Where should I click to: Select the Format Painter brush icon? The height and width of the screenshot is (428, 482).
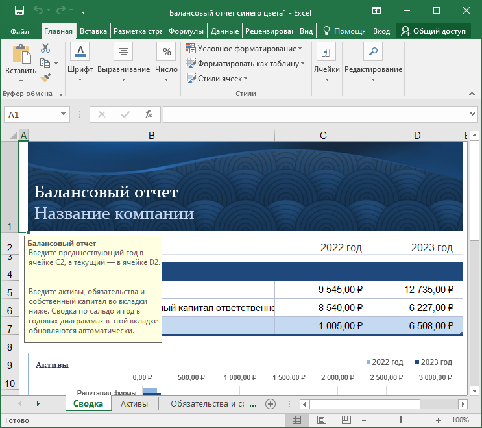point(45,78)
